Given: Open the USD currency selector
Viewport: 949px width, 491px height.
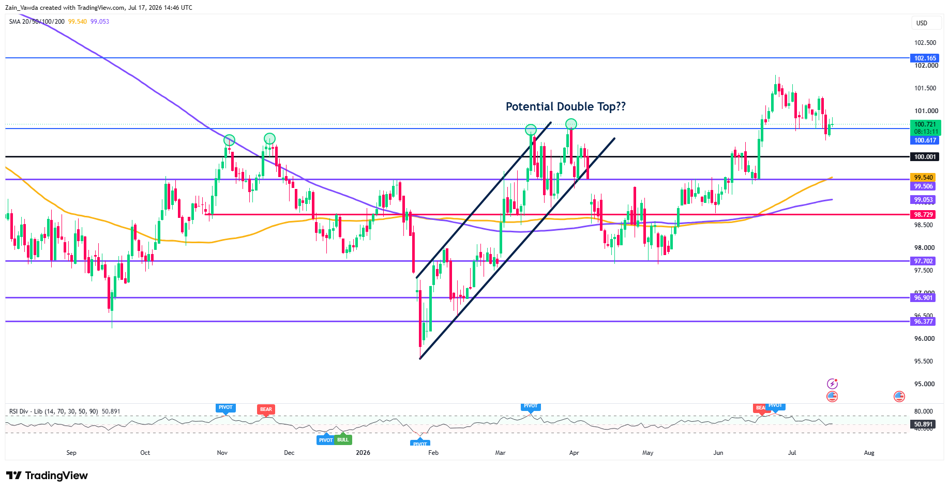Looking at the screenshot, I should coord(926,23).
